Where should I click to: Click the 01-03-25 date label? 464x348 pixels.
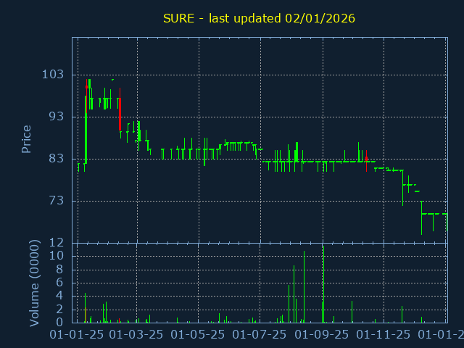click(138, 335)
